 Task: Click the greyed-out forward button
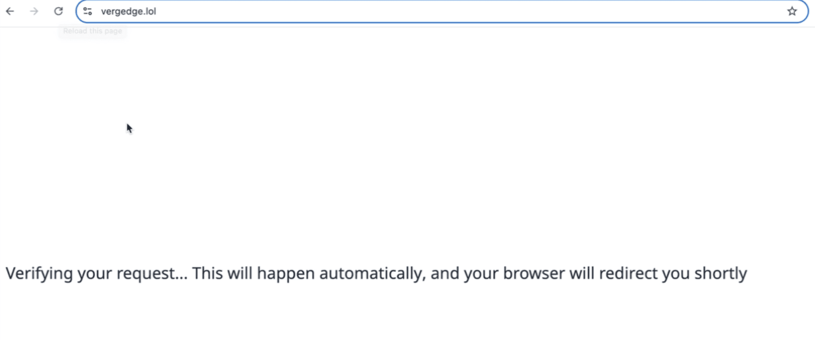[x=34, y=11]
